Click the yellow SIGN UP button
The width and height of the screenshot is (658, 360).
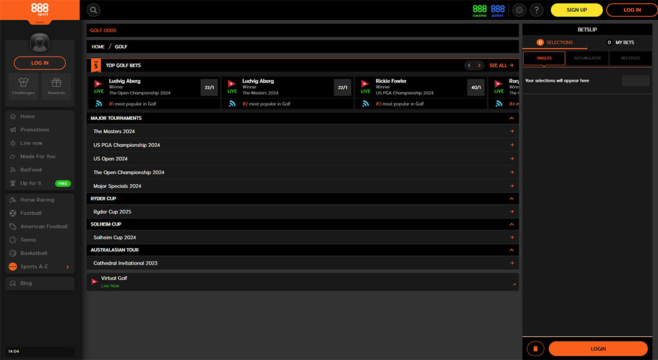pos(577,10)
